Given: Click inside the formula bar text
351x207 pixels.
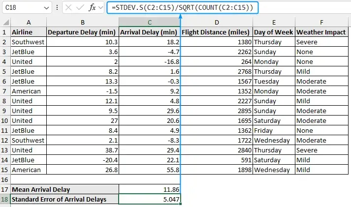Looking at the screenshot, I should coord(183,7).
